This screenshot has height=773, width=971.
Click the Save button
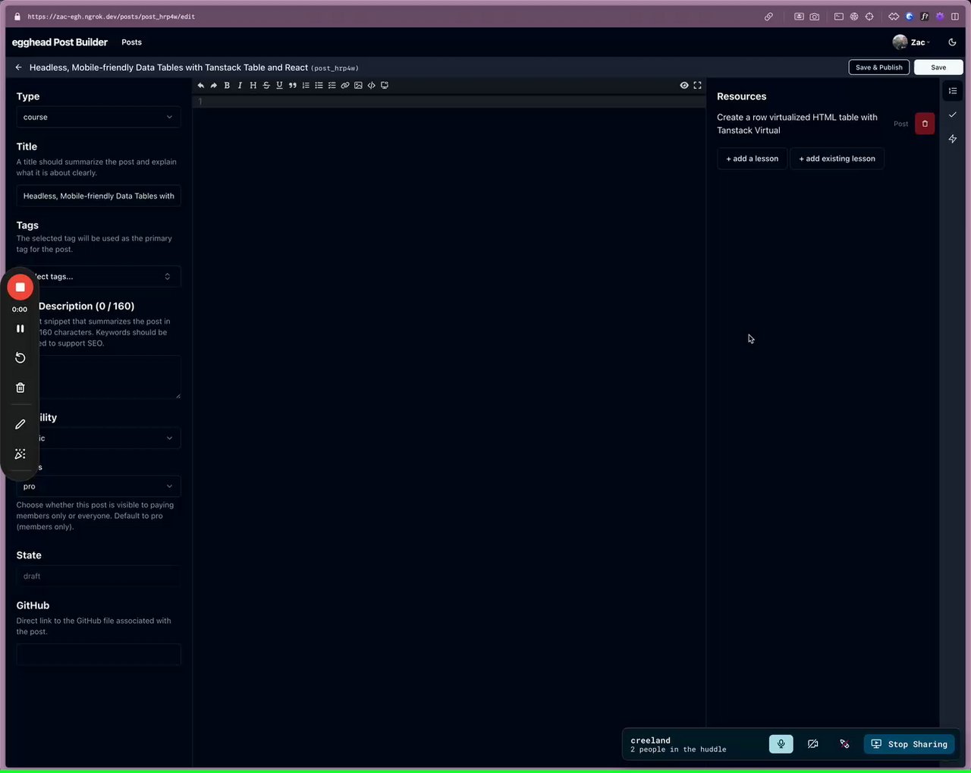point(938,68)
